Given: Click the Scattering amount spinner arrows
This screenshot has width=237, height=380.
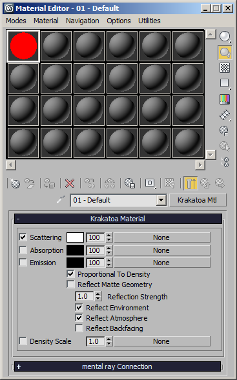Looking at the screenshot, I should click(x=109, y=237).
